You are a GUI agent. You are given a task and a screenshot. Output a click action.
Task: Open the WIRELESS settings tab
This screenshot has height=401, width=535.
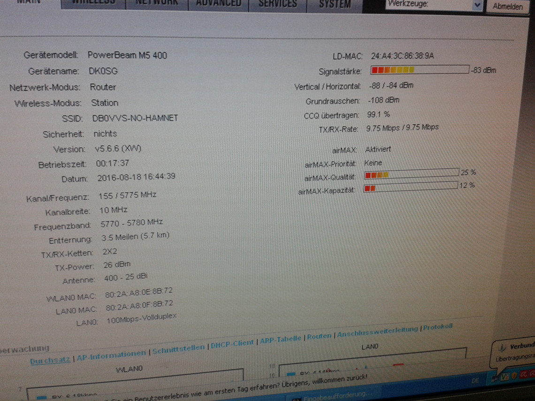pos(93,3)
